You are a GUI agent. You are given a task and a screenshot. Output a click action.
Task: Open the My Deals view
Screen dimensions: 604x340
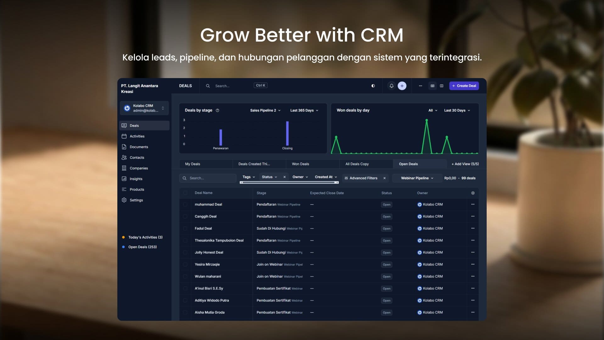click(193, 164)
